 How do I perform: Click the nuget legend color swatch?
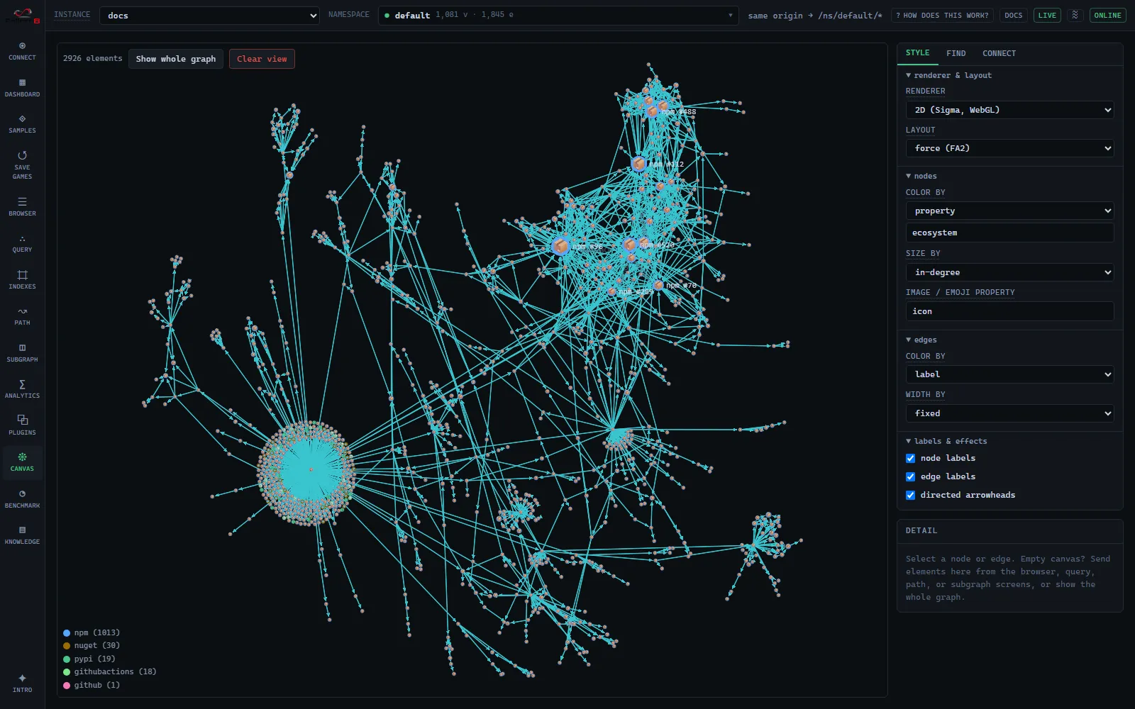[x=67, y=646]
